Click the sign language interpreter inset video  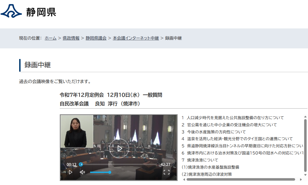tap(77, 131)
